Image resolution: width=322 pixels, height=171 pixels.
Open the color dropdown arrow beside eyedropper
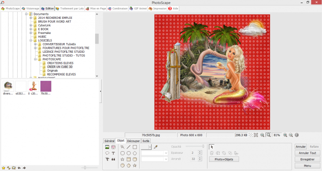[150, 147]
